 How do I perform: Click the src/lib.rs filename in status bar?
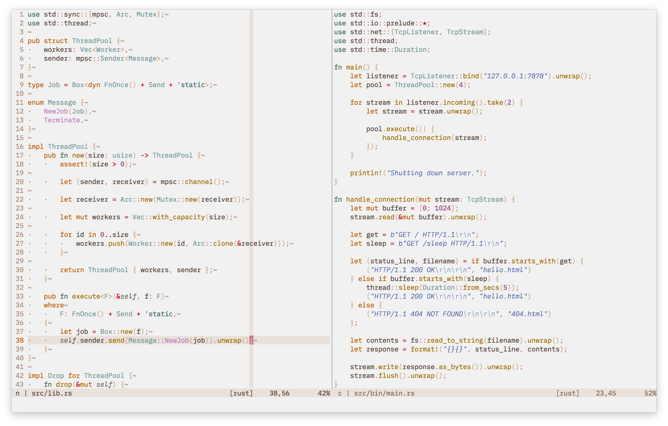pos(52,393)
